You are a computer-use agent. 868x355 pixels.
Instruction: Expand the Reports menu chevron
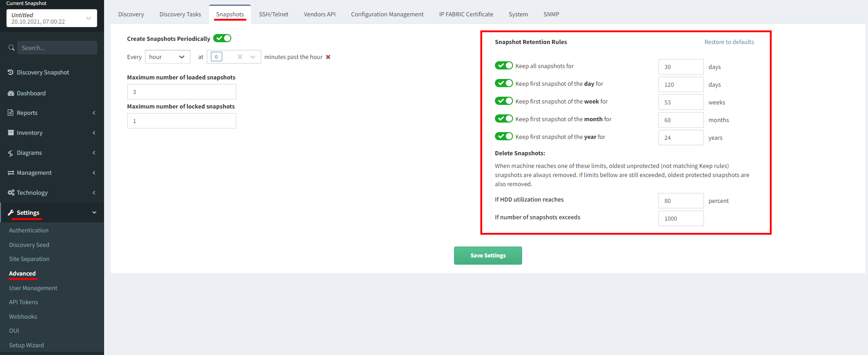(x=94, y=113)
